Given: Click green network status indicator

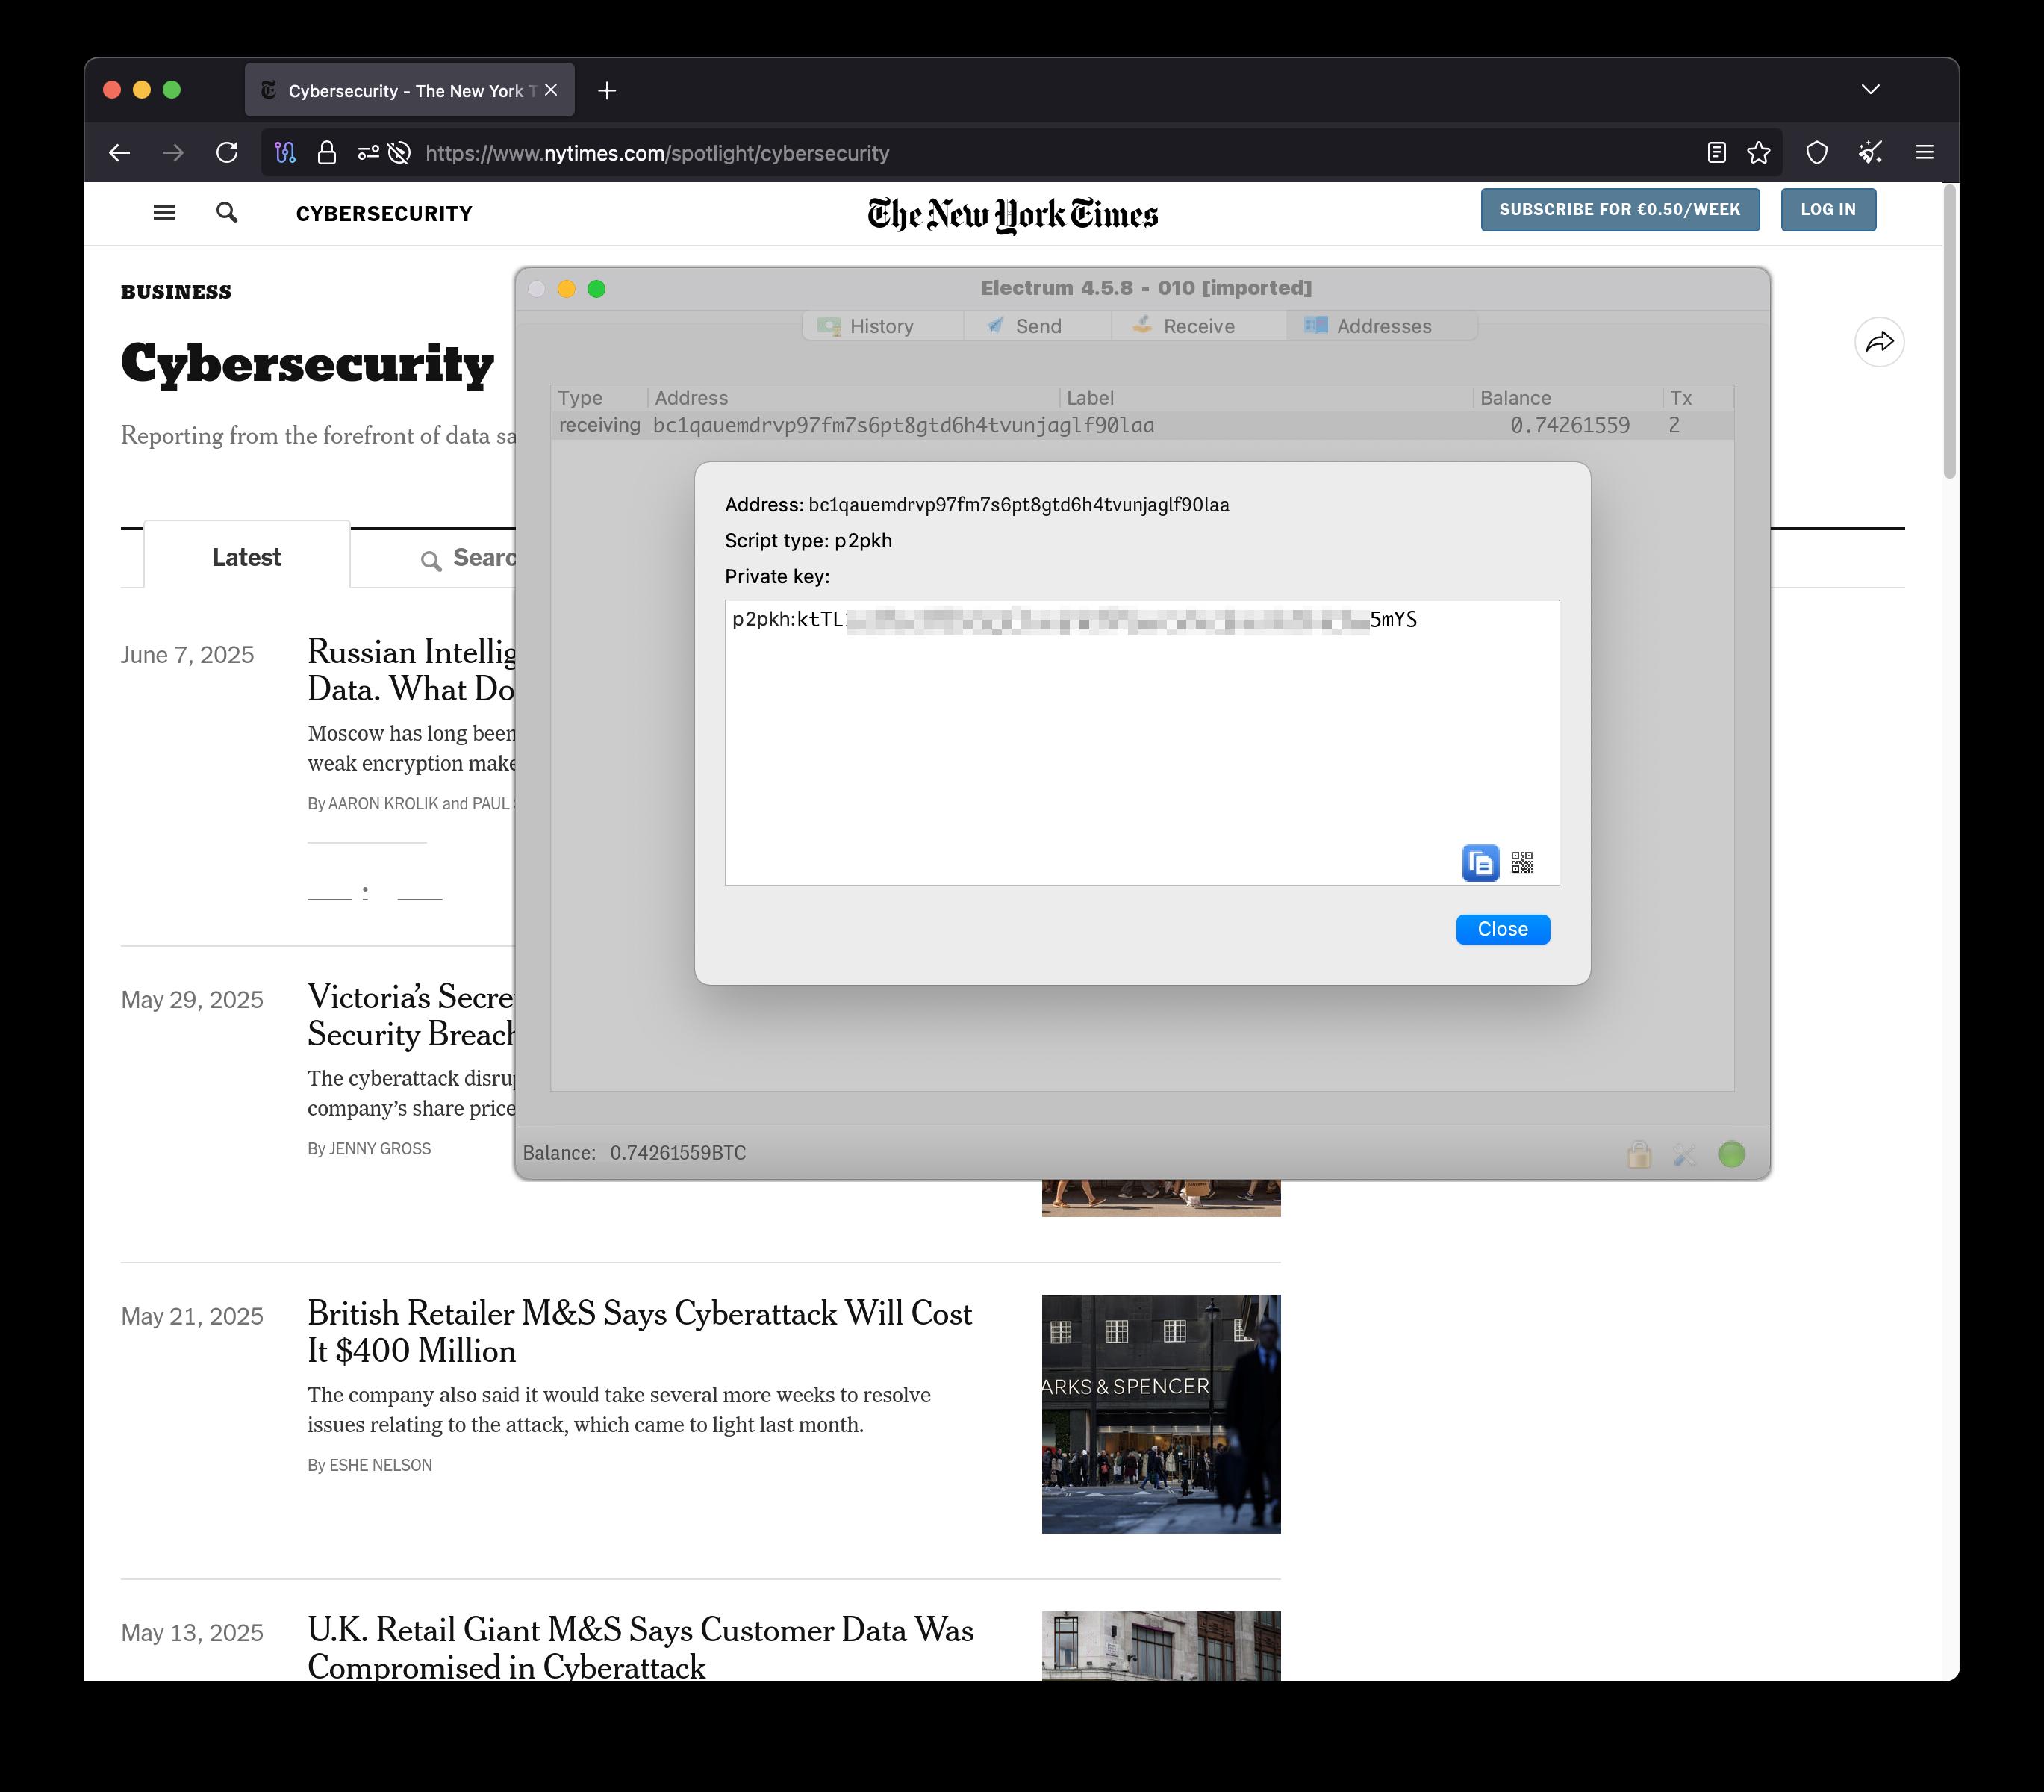Looking at the screenshot, I should 1731,1154.
